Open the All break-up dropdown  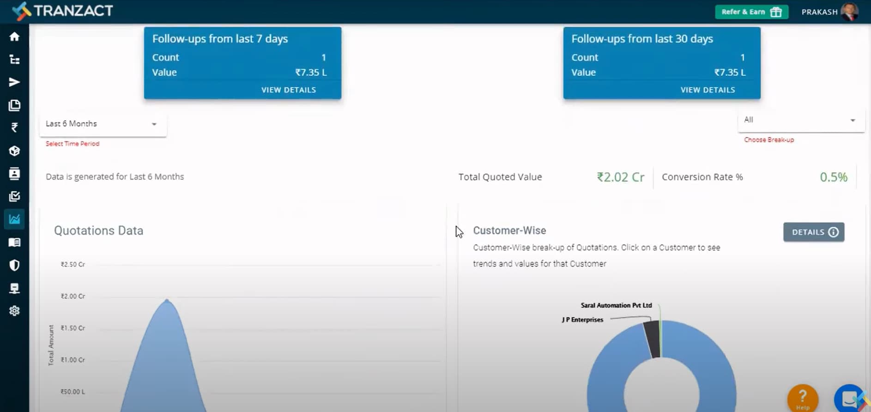point(801,120)
